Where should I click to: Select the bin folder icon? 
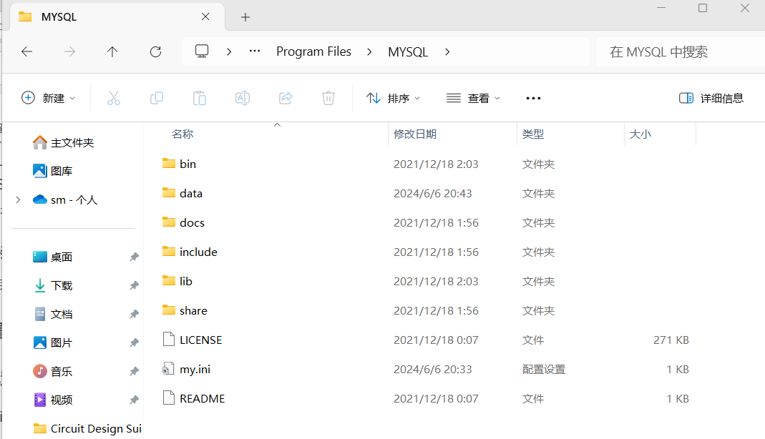coord(169,163)
